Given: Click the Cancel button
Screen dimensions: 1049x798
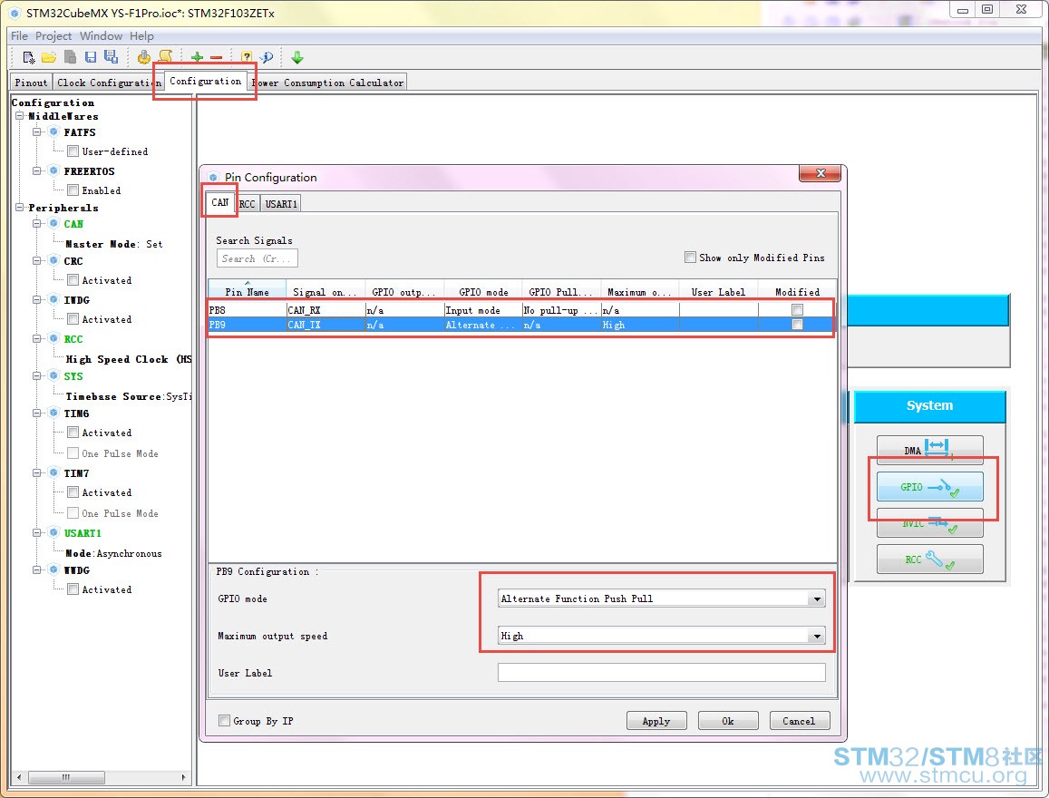Looking at the screenshot, I should 800,720.
